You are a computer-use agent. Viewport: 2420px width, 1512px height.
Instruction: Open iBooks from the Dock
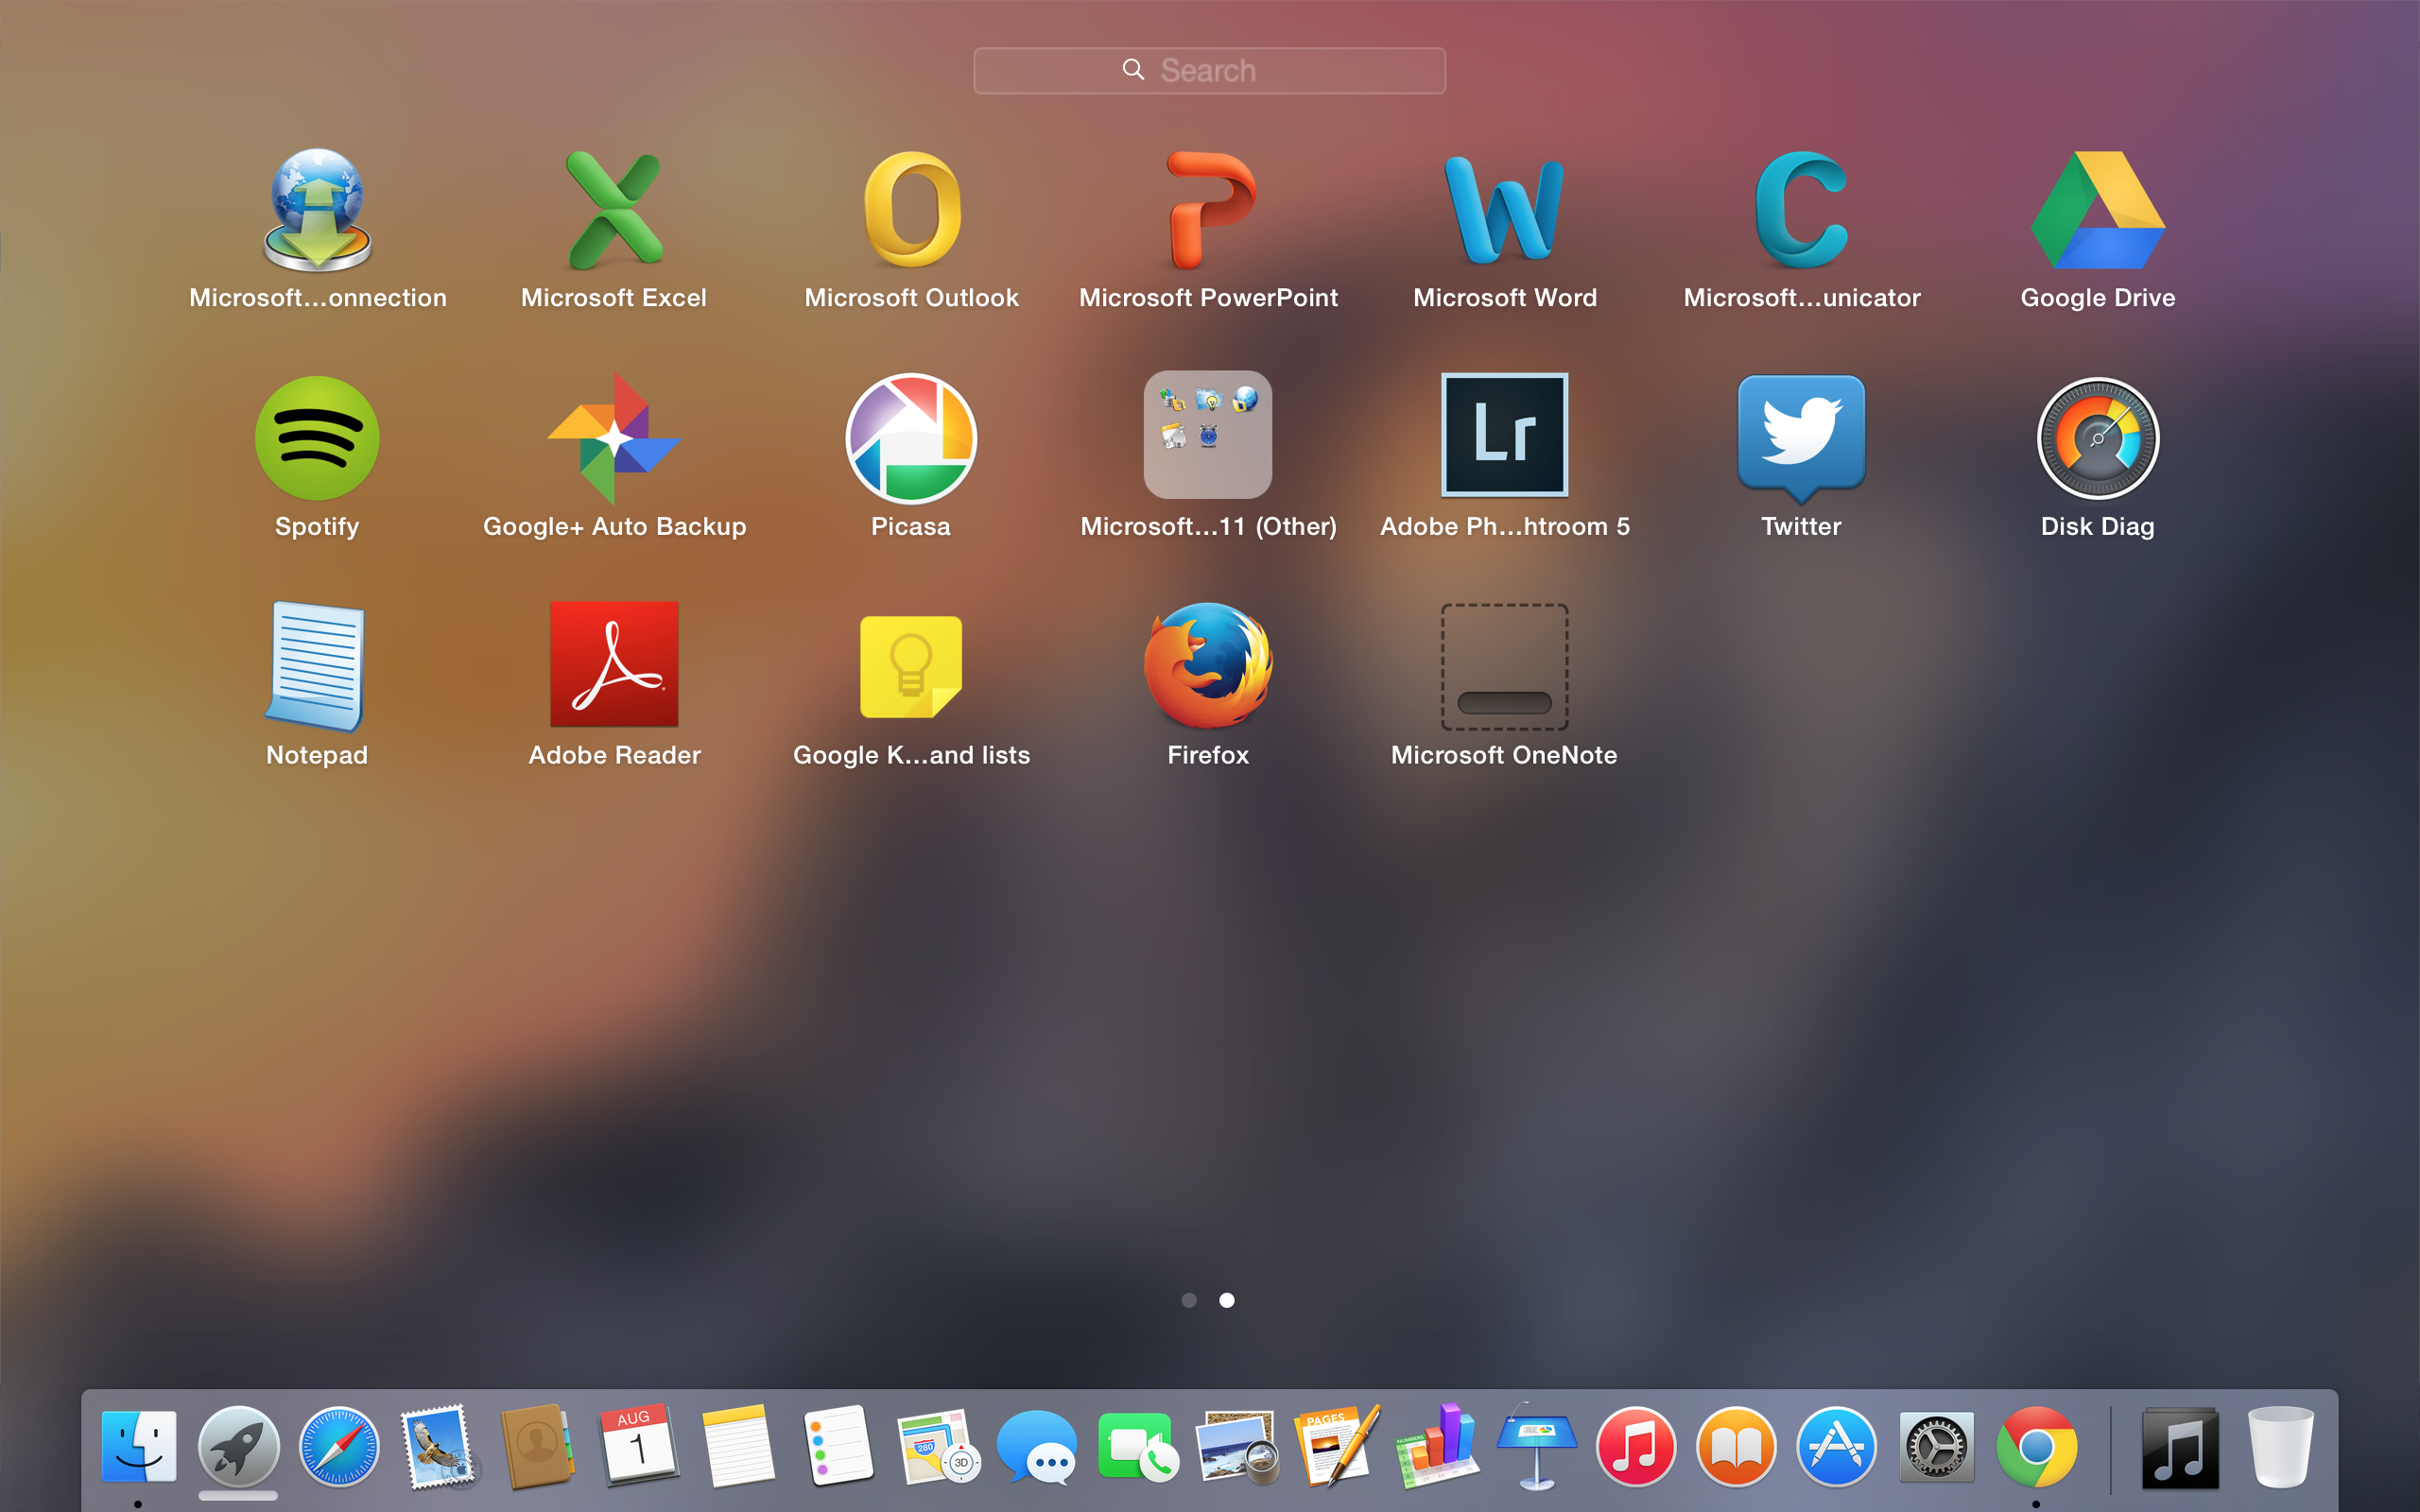click(1736, 1446)
